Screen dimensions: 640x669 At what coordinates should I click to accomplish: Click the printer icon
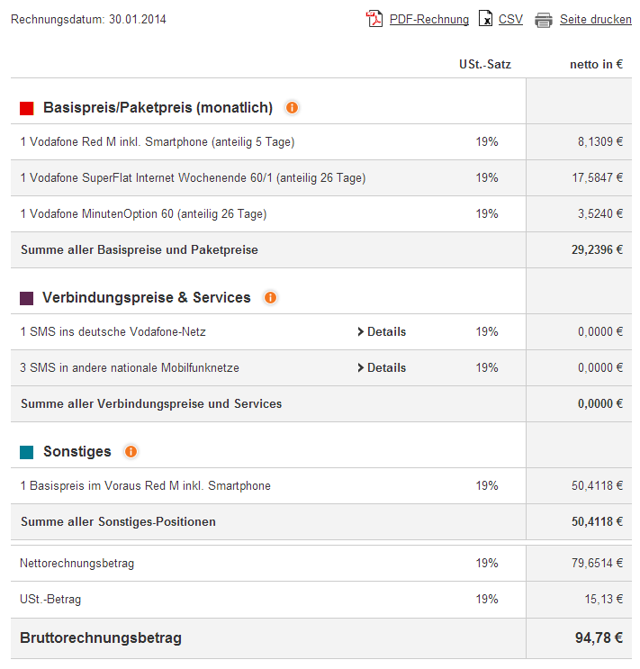tap(544, 20)
